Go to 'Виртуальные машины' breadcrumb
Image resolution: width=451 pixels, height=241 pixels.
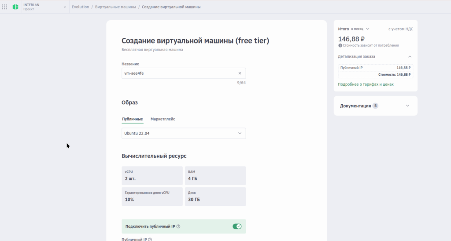point(115,7)
